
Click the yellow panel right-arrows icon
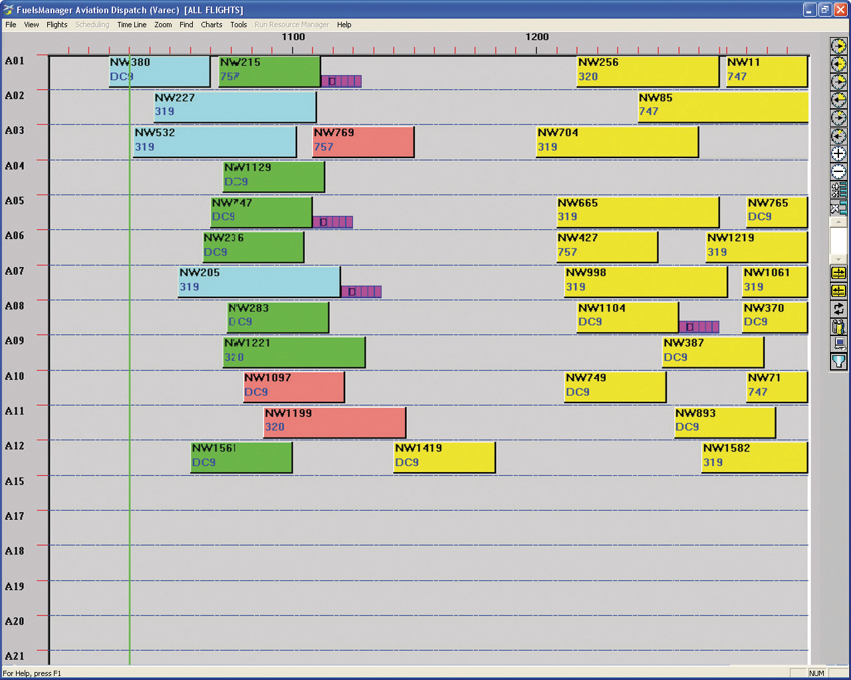[838, 273]
